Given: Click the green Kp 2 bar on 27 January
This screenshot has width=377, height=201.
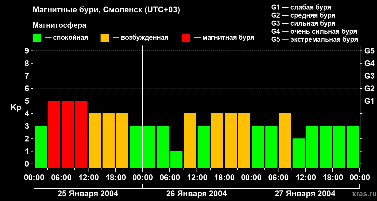Looking at the screenshot, I should point(299,153).
